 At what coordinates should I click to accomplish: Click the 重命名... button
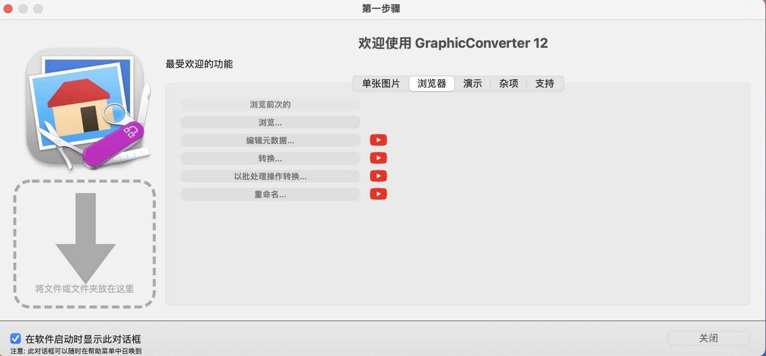pos(270,194)
